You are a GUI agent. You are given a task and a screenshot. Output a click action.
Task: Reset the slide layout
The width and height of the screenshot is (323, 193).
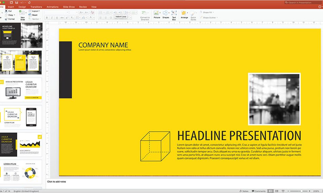[33, 15]
